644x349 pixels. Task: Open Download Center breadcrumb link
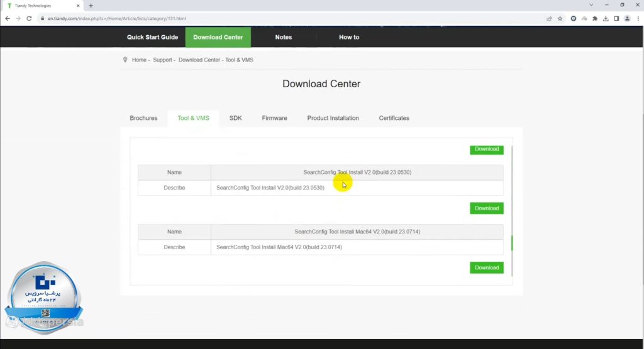[x=199, y=60]
